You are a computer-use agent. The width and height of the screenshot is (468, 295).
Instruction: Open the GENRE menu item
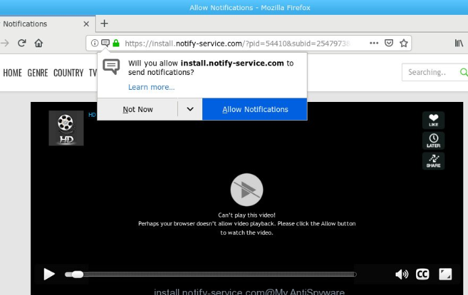[38, 73]
